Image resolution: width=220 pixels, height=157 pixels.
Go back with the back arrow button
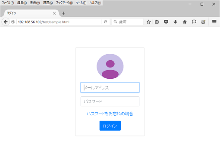(x=6, y=22)
